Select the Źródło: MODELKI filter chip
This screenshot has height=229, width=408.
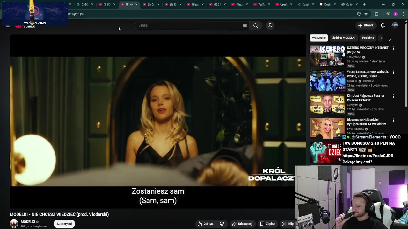(344, 38)
